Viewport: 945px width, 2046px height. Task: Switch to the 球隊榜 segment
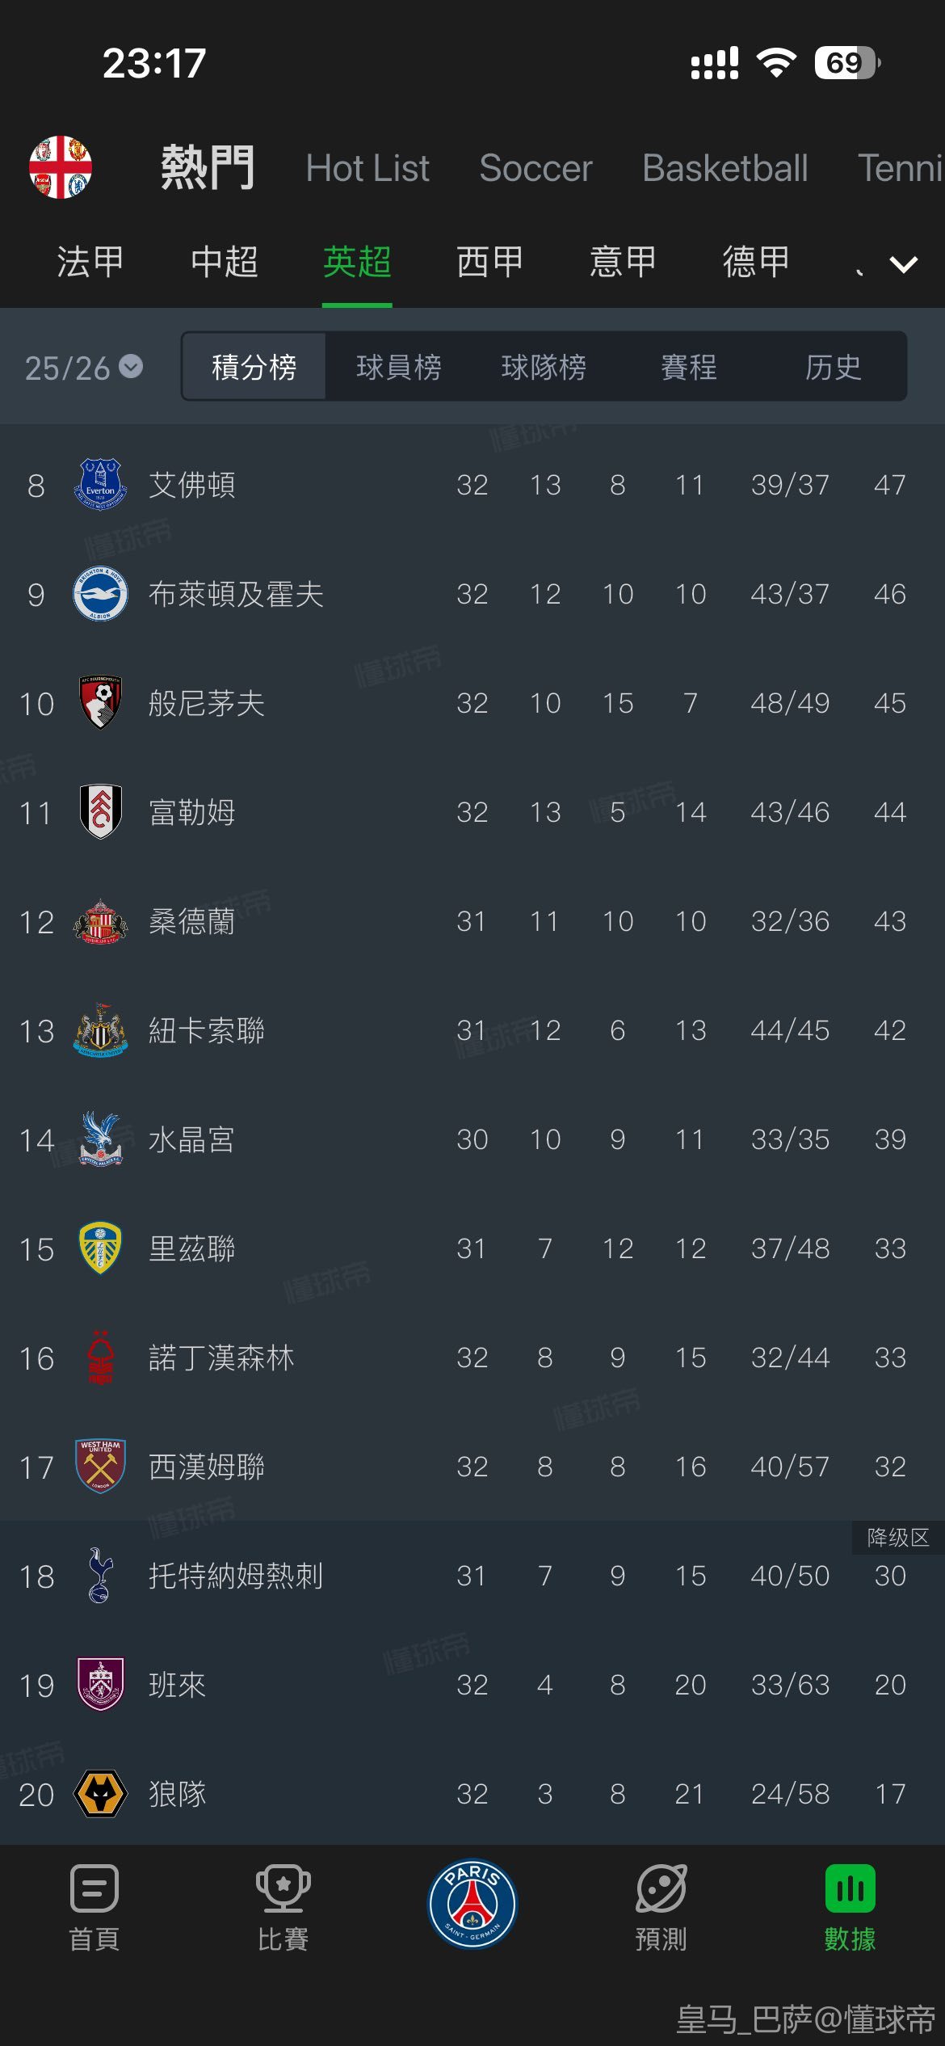[544, 367]
